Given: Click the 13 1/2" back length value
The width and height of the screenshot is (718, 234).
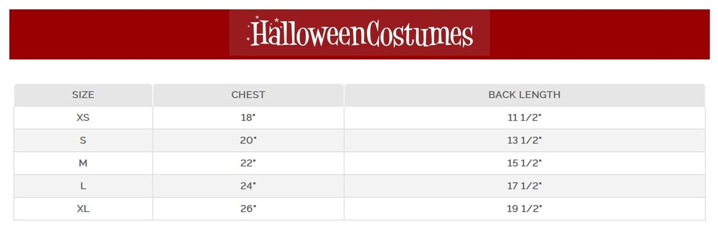Looking at the screenshot, I should coord(524,140).
